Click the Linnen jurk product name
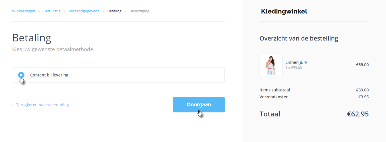This screenshot has height=142, width=386. [x=296, y=62]
